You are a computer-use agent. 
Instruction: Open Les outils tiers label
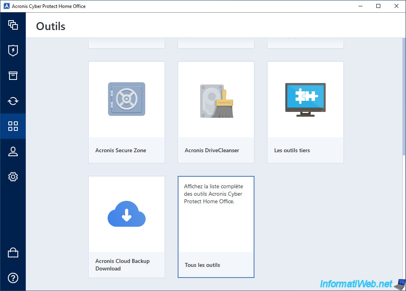pos(292,150)
